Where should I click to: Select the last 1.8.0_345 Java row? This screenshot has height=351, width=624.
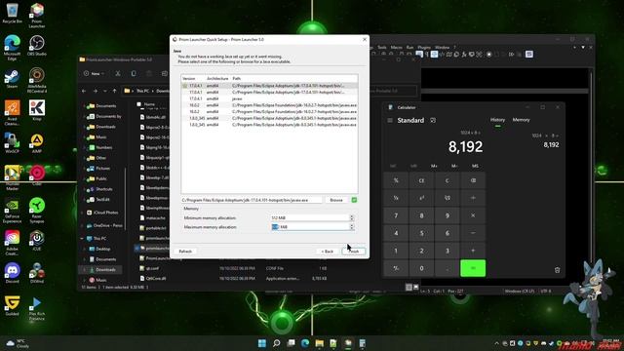[x=269, y=125]
